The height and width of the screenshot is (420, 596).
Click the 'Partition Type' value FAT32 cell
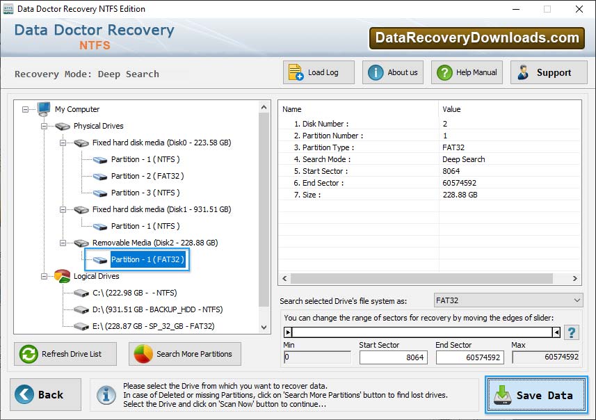tap(453, 147)
